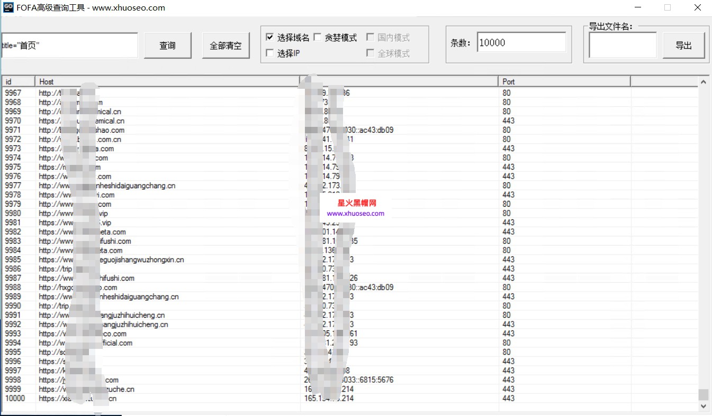Viewport: 712px width, 416px height.
Task: Sort by the id column header
Action: 19,81
